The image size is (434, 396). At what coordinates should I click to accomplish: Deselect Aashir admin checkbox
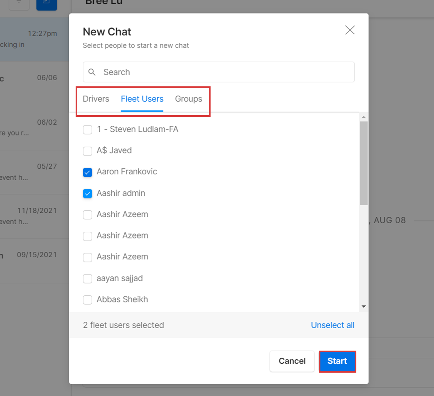(87, 194)
